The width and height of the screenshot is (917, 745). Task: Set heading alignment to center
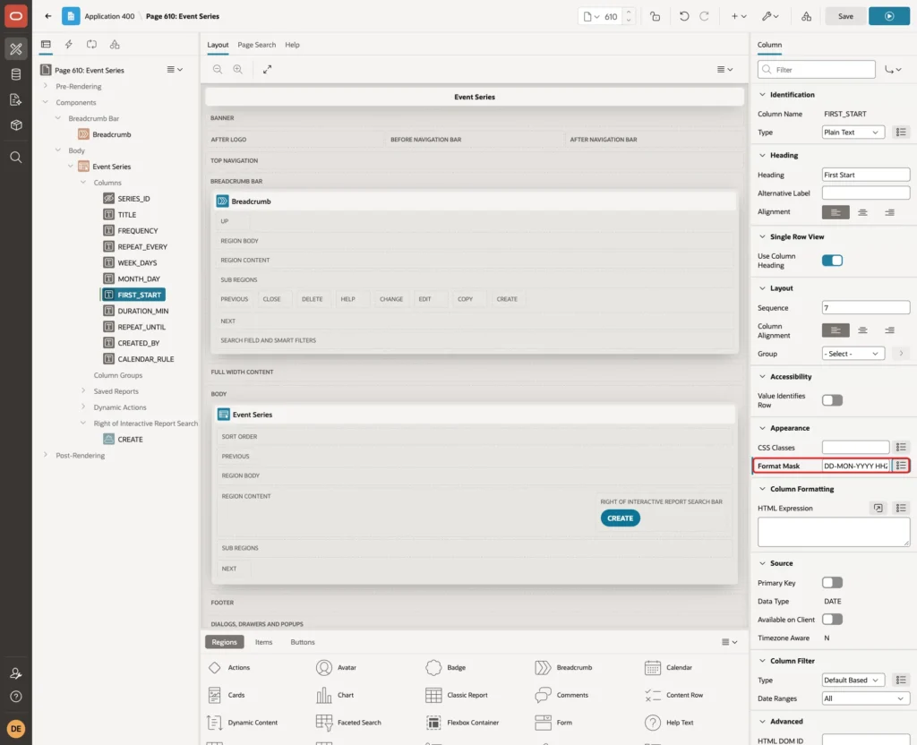[862, 212]
